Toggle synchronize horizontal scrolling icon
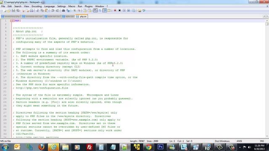The height and width of the screenshot is (151, 269). coord(90,10)
